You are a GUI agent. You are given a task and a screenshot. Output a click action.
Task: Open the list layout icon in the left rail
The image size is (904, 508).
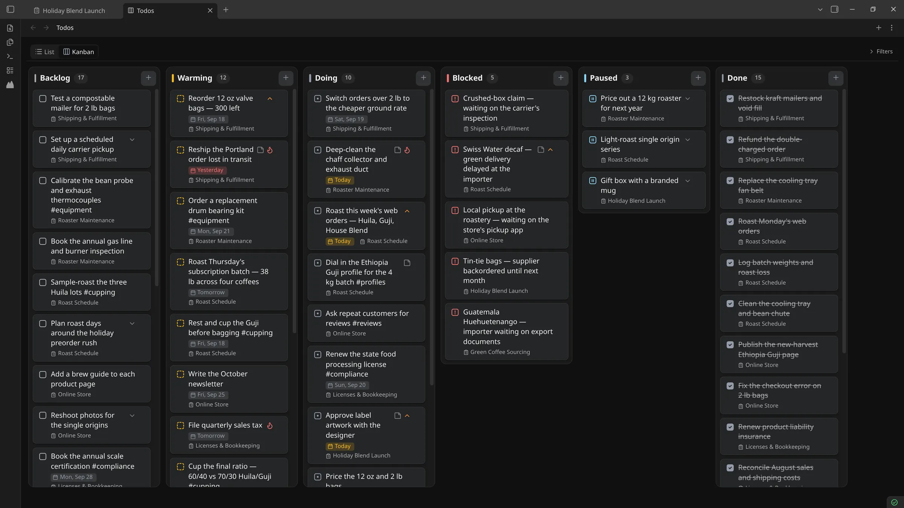[x=10, y=70]
